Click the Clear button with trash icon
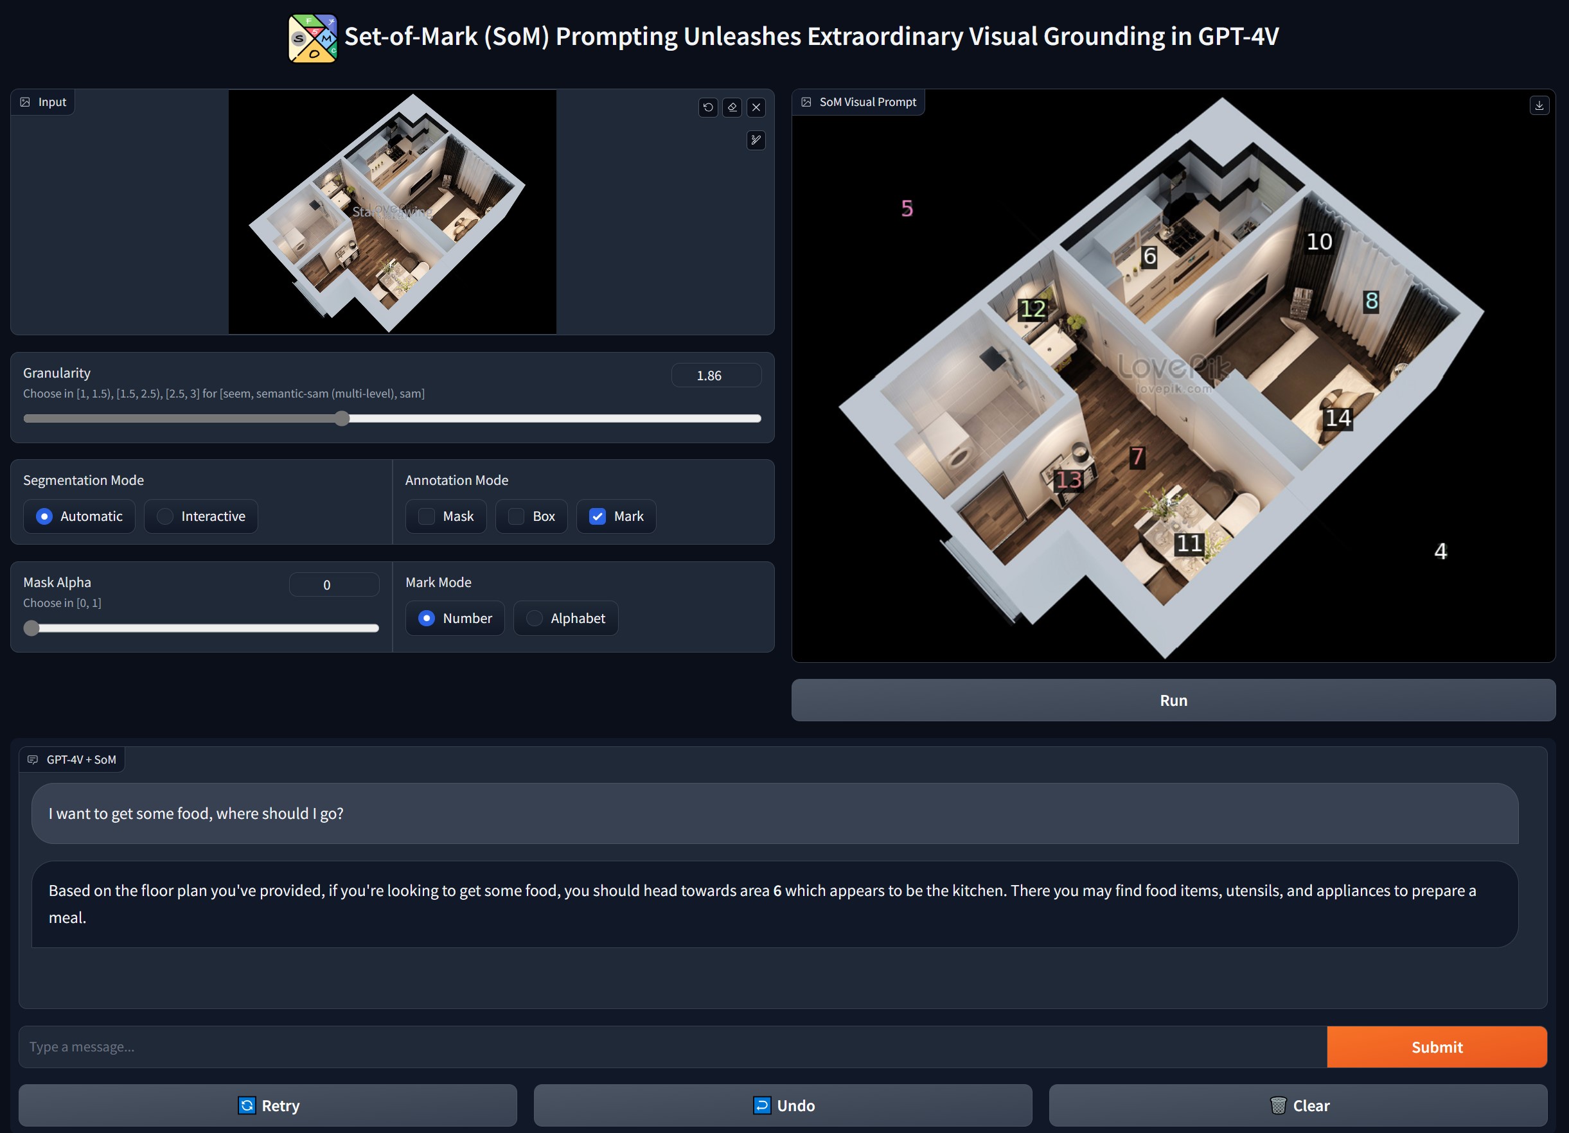 point(1298,1105)
